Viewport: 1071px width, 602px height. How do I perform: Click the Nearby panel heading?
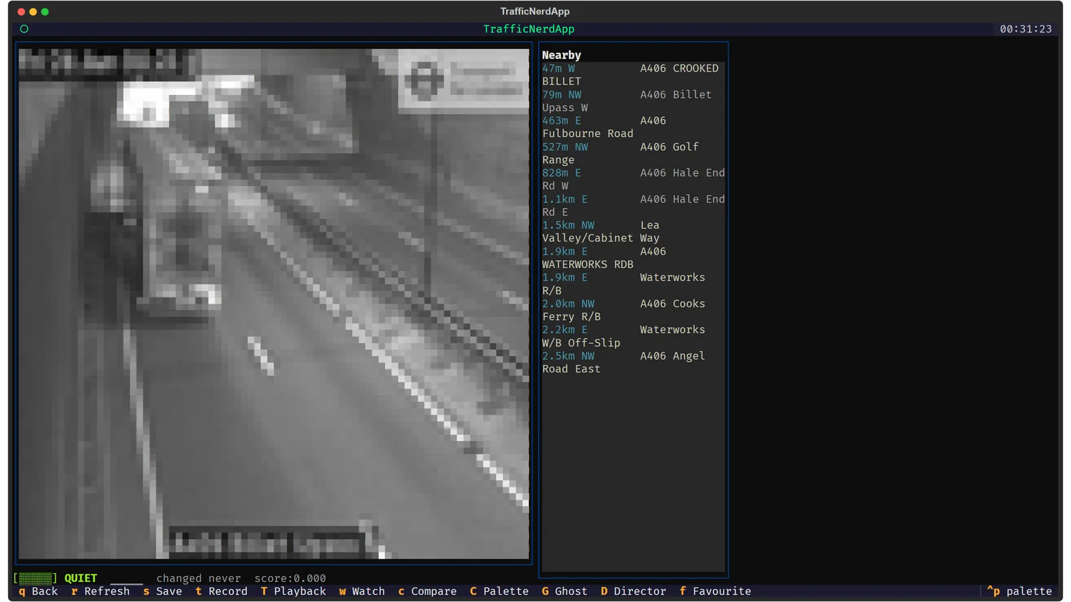561,55
